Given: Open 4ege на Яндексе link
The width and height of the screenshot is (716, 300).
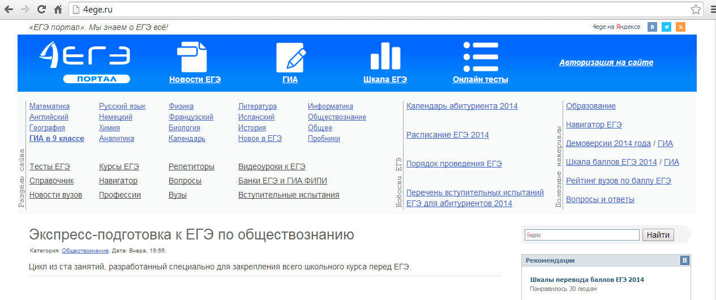Looking at the screenshot, I should pyautogui.click(x=616, y=27).
